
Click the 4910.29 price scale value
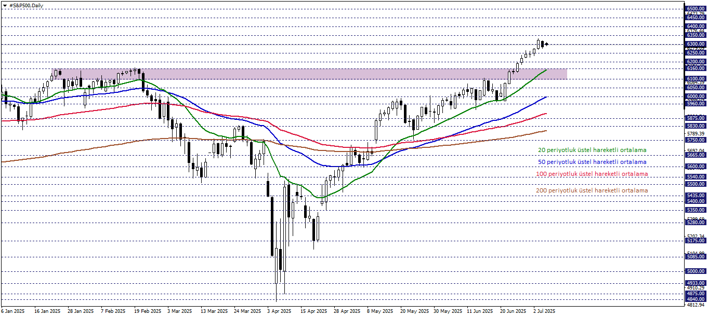coord(695,288)
